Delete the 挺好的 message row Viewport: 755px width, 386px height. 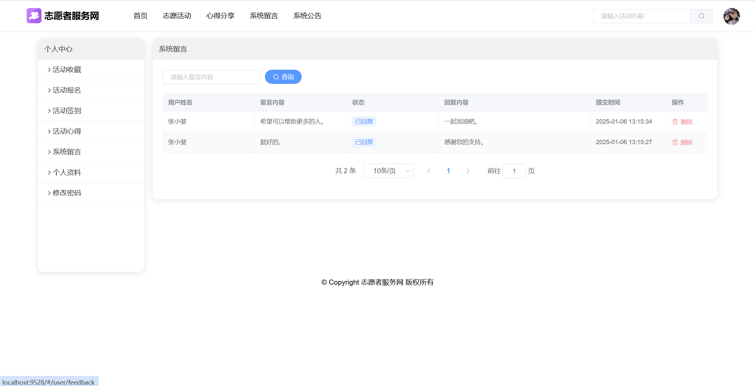683,142
